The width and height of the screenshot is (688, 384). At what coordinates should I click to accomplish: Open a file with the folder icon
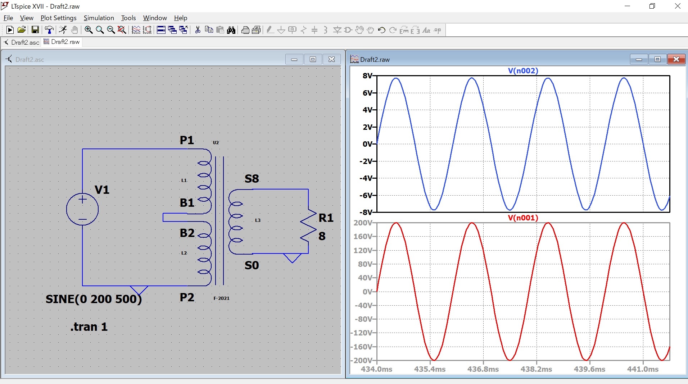(x=22, y=30)
